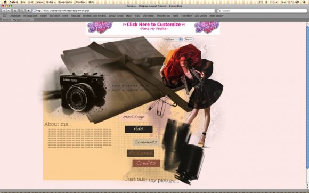Open the Bookmarks menu
Image resolution: width=309 pixels, height=193 pixels.
(x=65, y=2)
